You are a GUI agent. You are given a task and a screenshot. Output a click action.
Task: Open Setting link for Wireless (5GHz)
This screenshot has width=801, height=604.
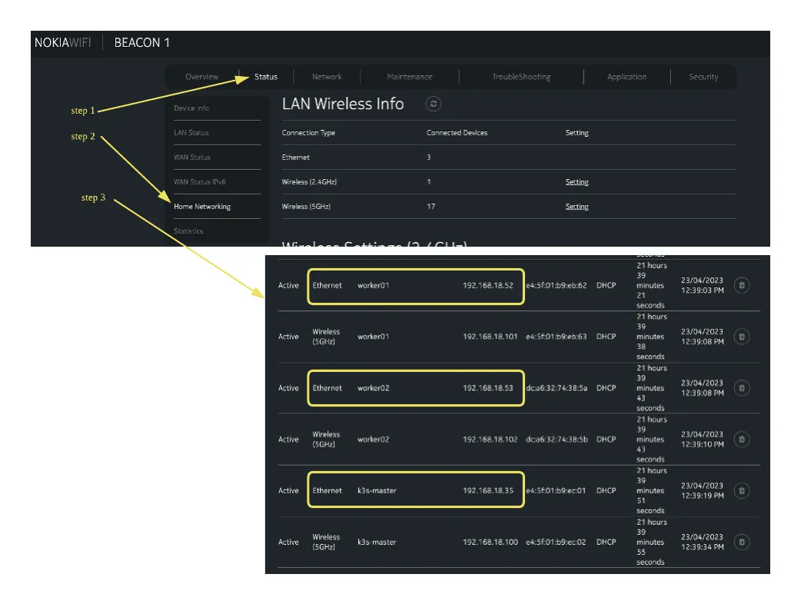577,206
